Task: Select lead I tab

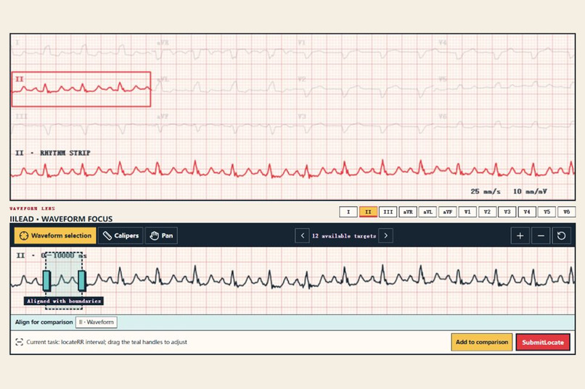Action: tap(348, 212)
